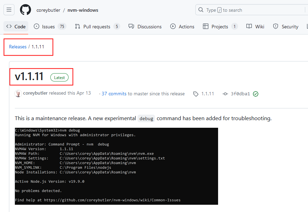308x212 pixels.
Task: Open the Projects tab
Action: [220, 26]
